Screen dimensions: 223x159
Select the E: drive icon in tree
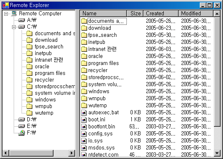pos(22,126)
